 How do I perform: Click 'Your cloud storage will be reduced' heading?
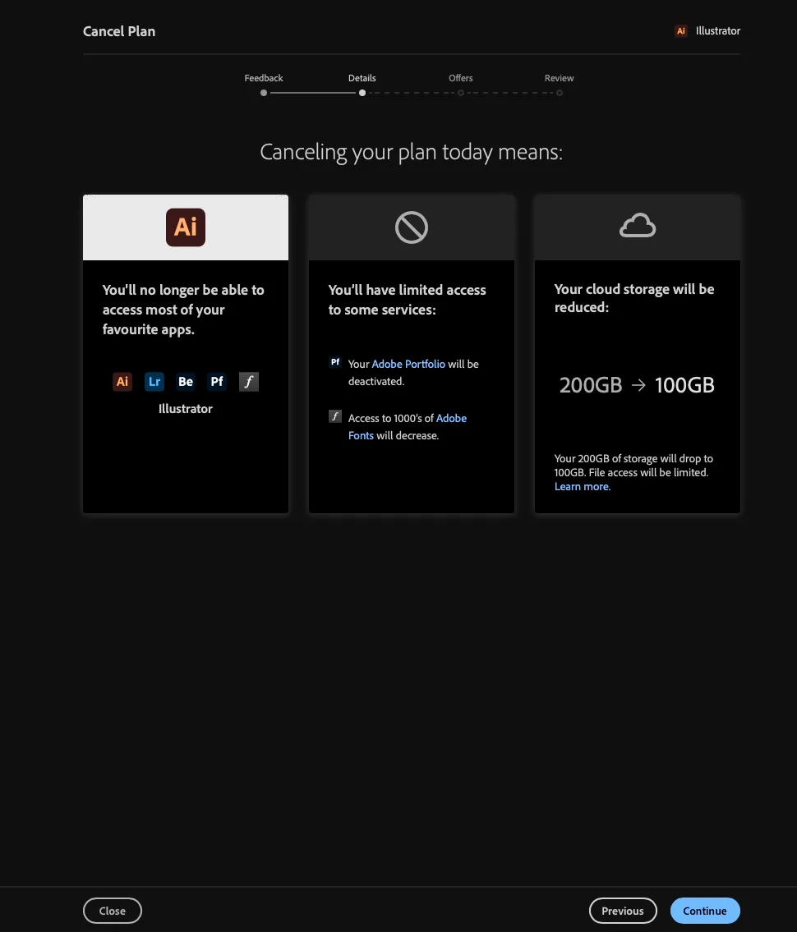pyautogui.click(x=634, y=298)
